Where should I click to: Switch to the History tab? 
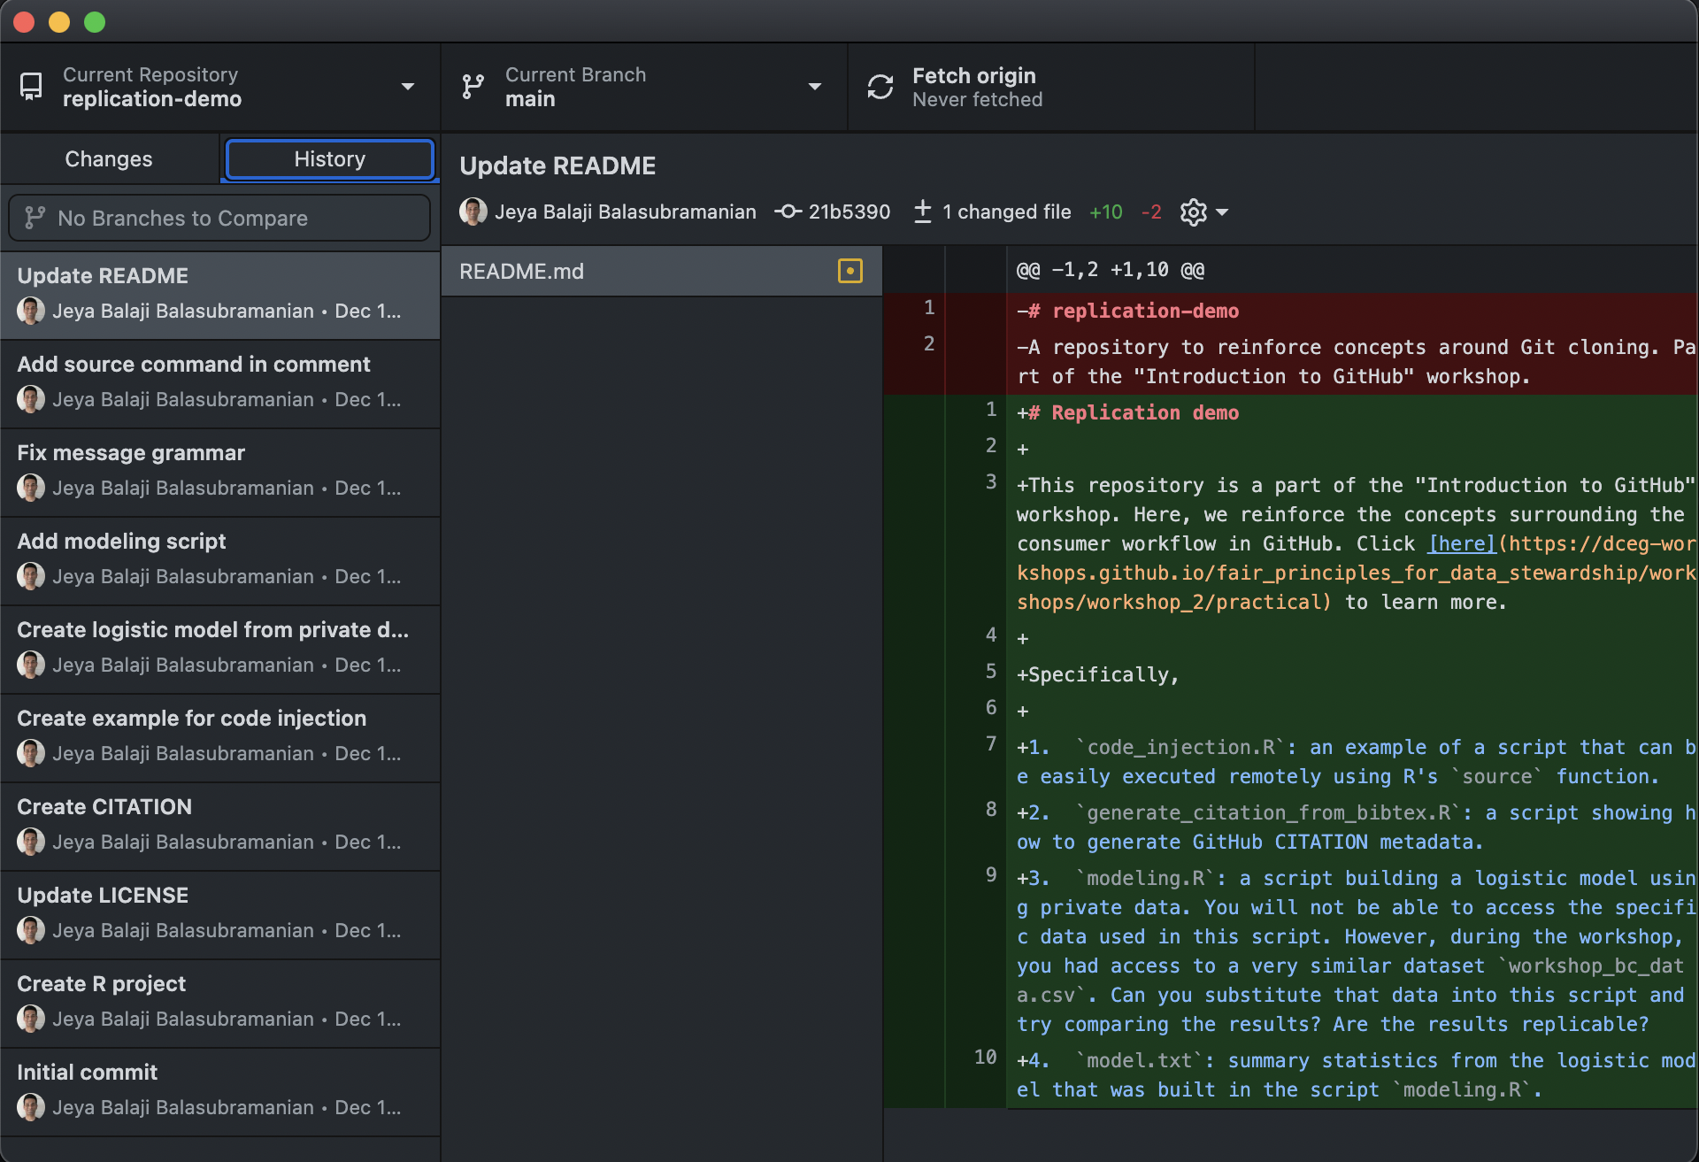click(x=329, y=159)
